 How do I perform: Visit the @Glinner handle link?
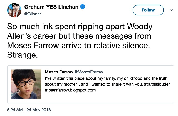33,14
